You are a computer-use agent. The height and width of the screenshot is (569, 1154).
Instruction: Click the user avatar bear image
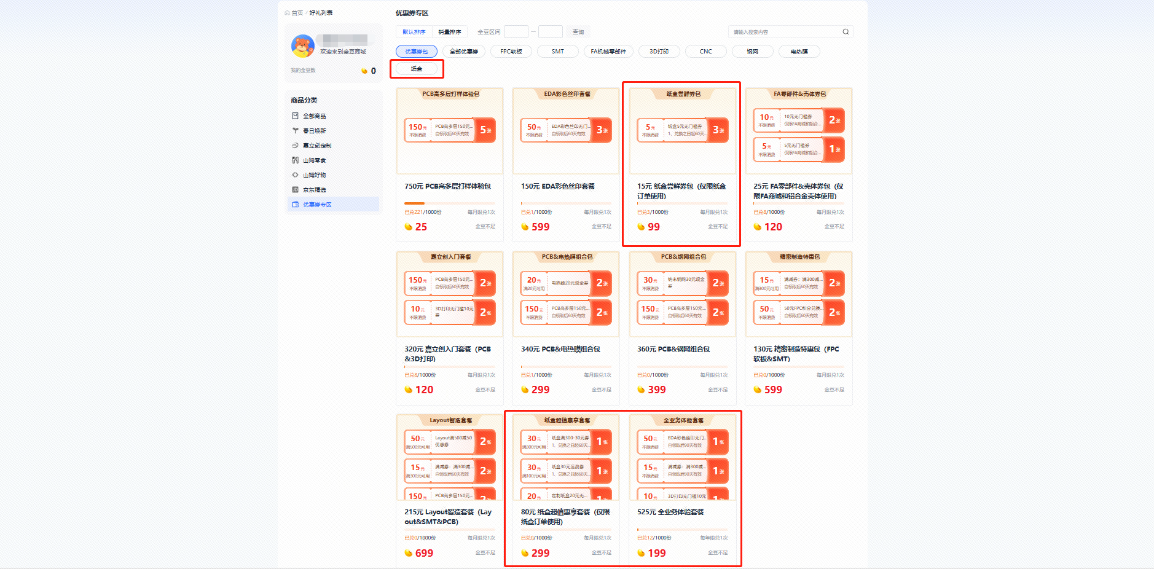point(302,46)
